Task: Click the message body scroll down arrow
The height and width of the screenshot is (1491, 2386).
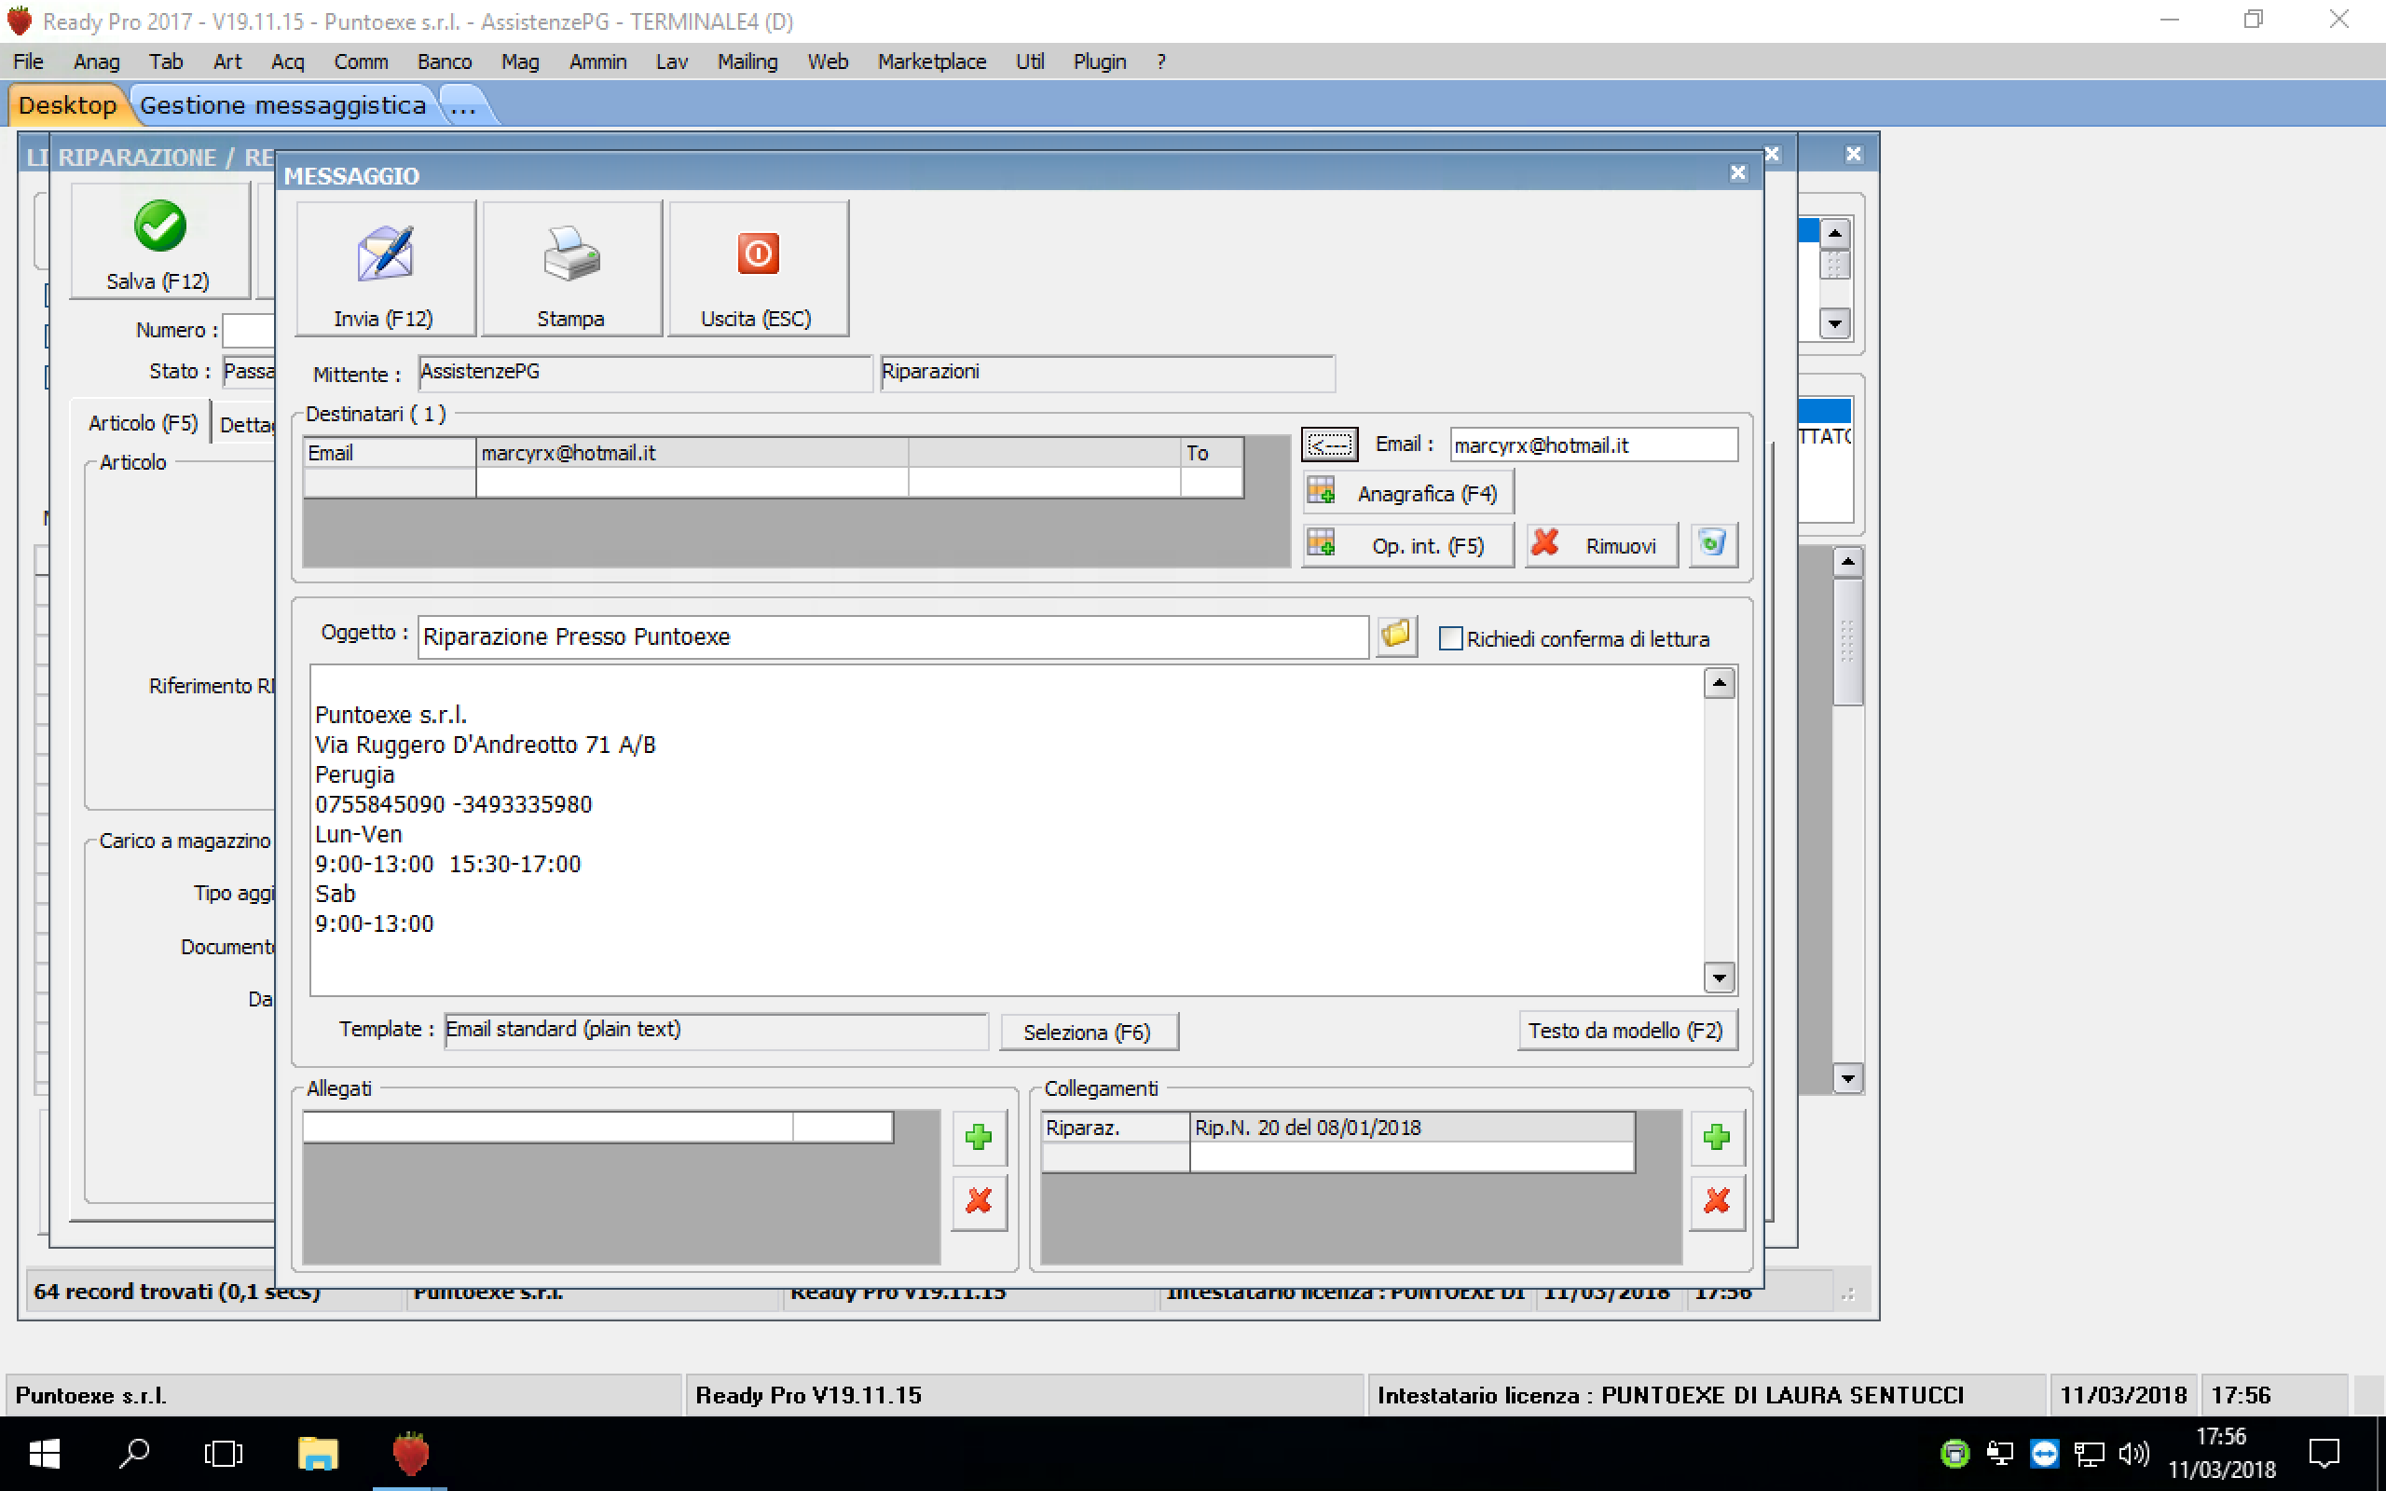Action: click(x=1719, y=978)
